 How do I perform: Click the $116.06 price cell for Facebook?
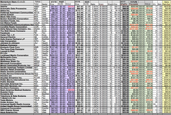coord(79,33)
